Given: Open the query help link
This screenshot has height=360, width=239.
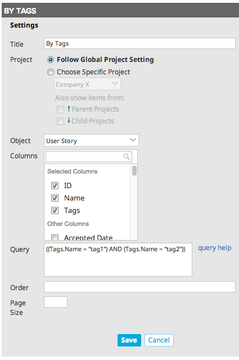Looking at the screenshot, I should [214, 248].
